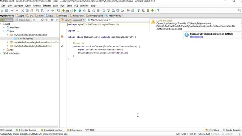This screenshot has height=136, width=242.
Task: Open the Android Monitor tool window
Action: (x=51, y=130)
